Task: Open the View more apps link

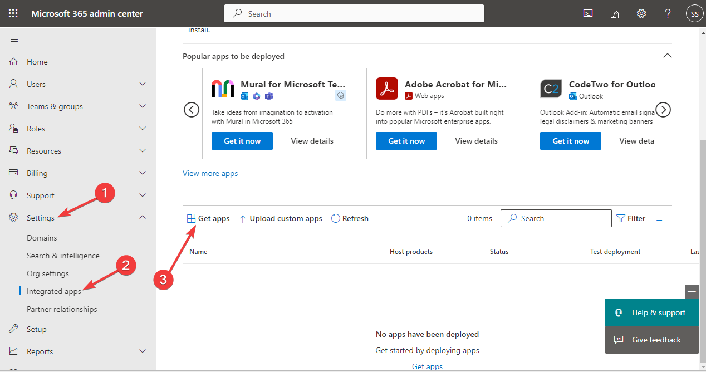Action: click(210, 173)
